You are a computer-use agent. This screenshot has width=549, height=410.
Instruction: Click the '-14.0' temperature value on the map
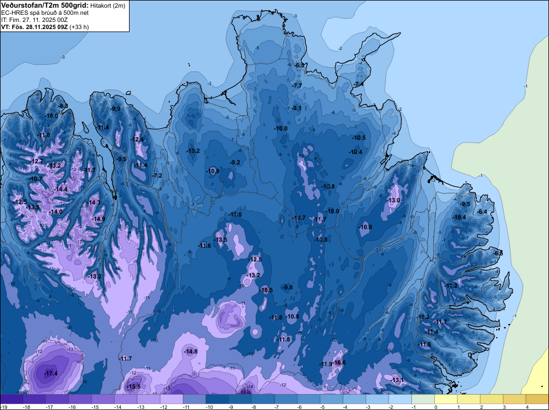click(56, 212)
